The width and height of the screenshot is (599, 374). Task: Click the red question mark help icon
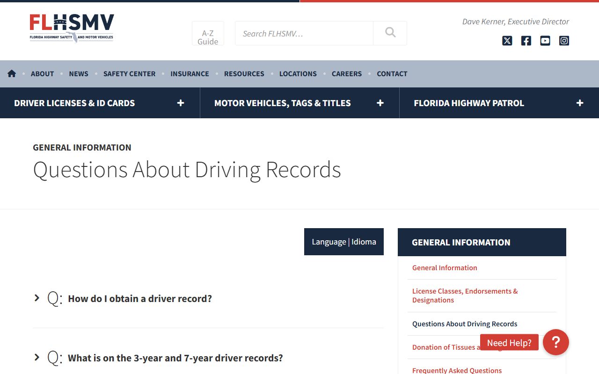point(556,342)
